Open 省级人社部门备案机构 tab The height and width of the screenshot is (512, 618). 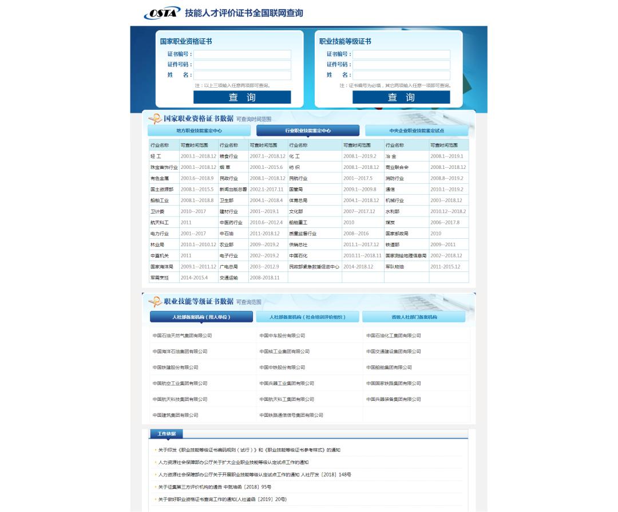pyautogui.click(x=414, y=317)
